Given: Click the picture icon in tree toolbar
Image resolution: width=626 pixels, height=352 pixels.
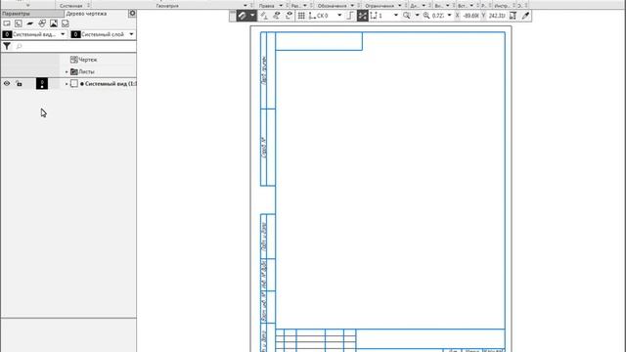Looking at the screenshot, I should pyautogui.click(x=54, y=23).
